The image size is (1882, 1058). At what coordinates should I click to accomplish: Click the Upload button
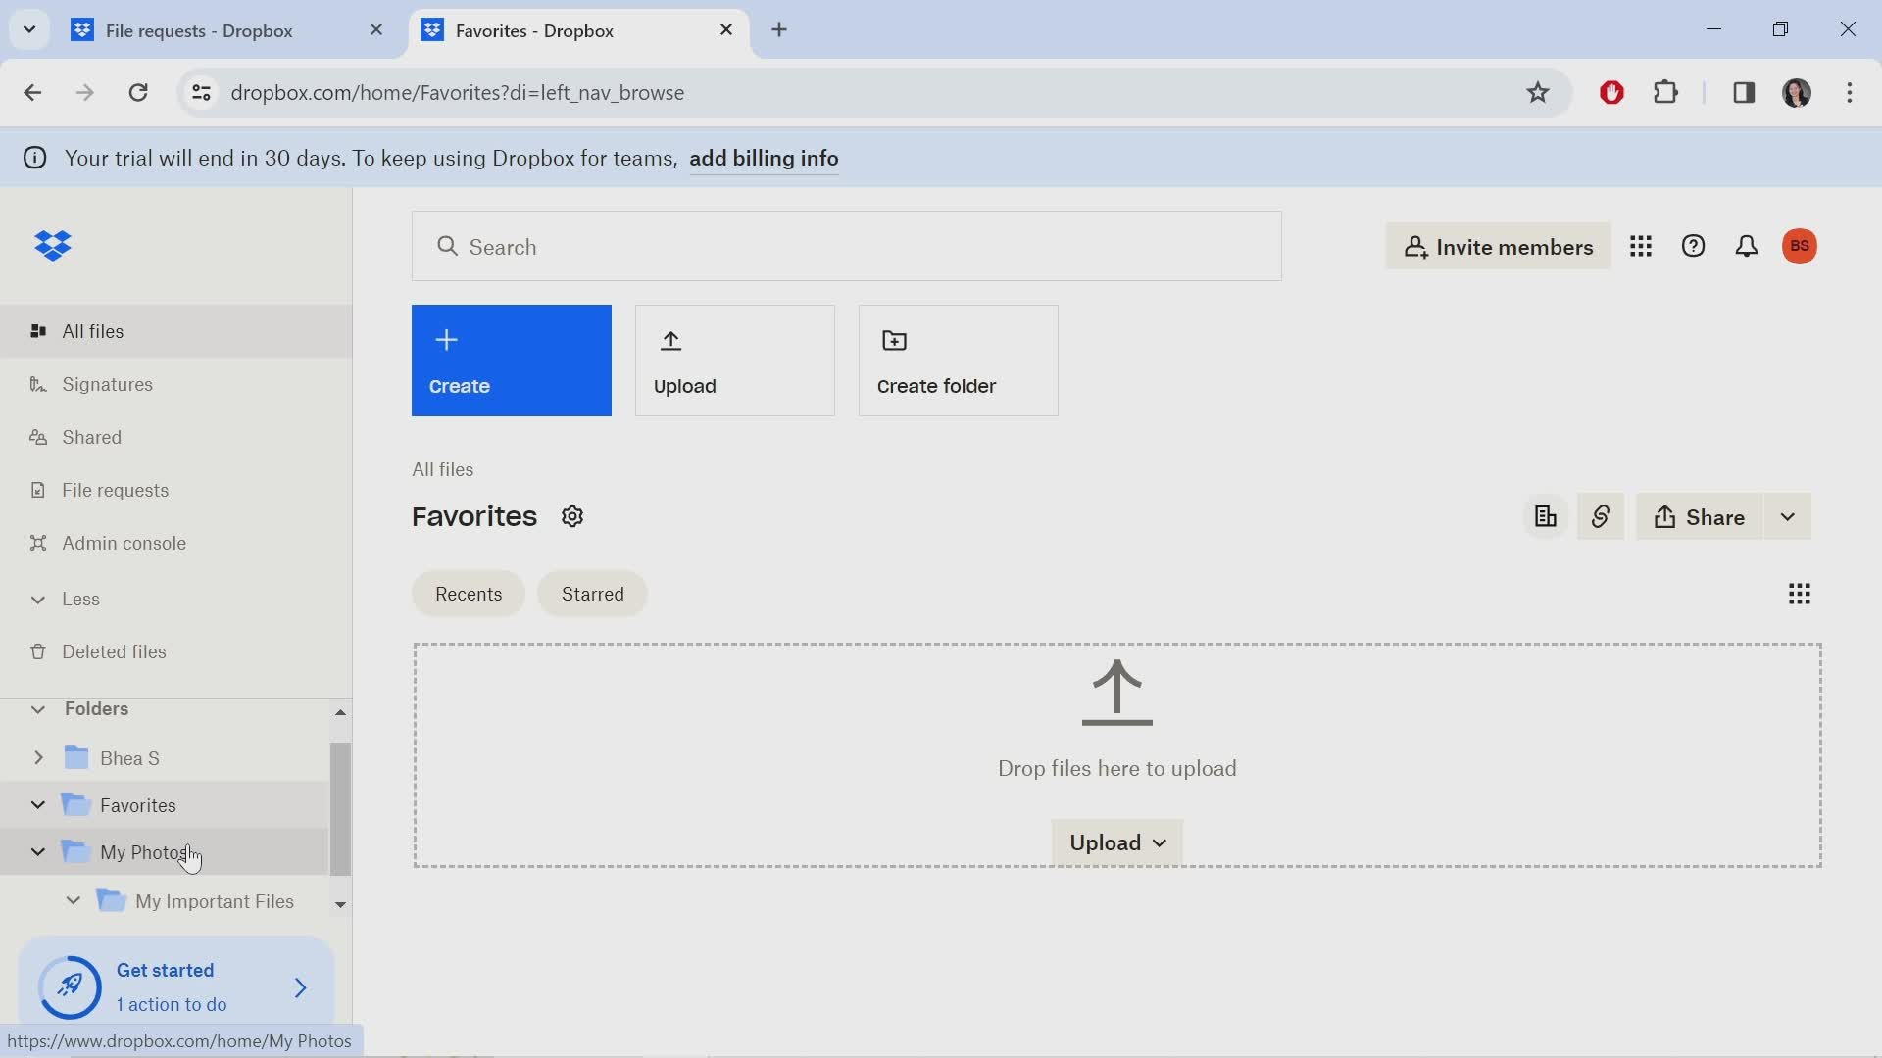tap(735, 361)
